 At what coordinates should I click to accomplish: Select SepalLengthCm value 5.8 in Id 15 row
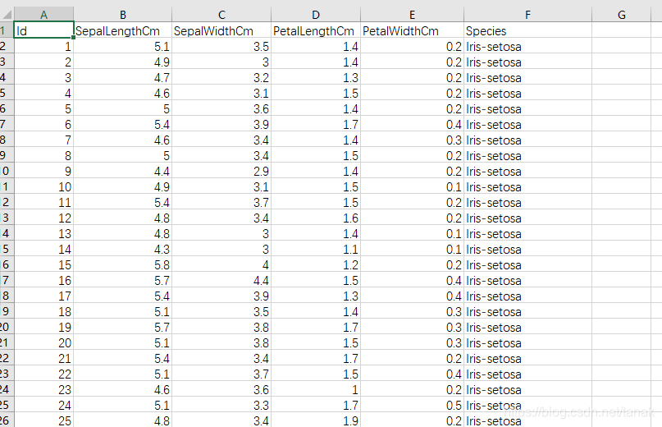[123, 264]
